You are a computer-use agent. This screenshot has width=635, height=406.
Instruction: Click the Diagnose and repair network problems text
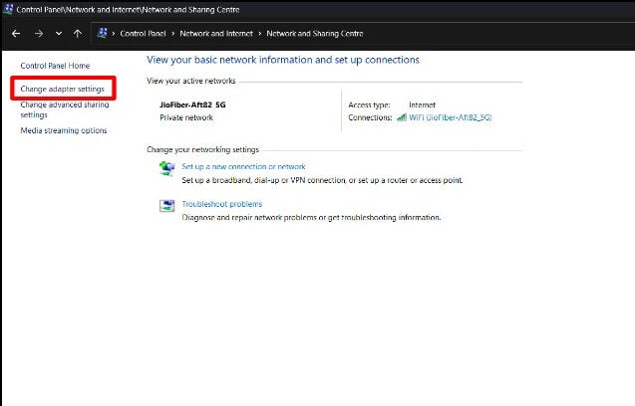tap(311, 218)
